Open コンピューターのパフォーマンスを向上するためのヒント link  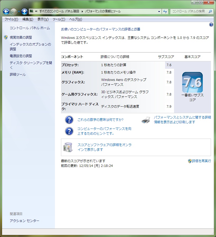[104, 131]
